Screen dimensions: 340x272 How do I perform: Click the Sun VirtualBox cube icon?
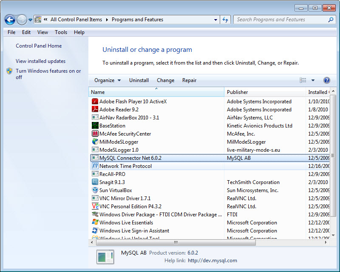click(95, 190)
